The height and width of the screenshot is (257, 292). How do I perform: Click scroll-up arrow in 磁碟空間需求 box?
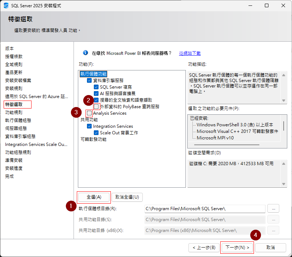pos(284,164)
